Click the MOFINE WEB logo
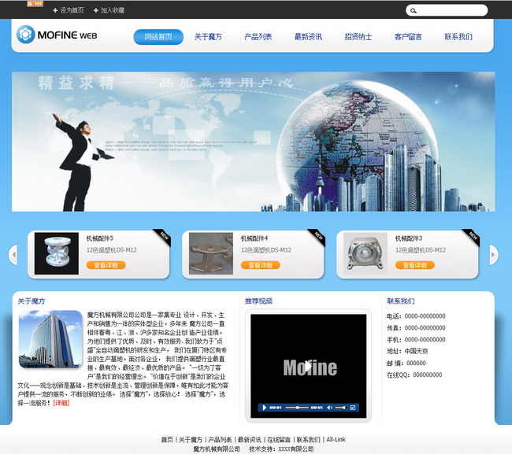The height and width of the screenshot is (454, 512). pyautogui.click(x=58, y=35)
